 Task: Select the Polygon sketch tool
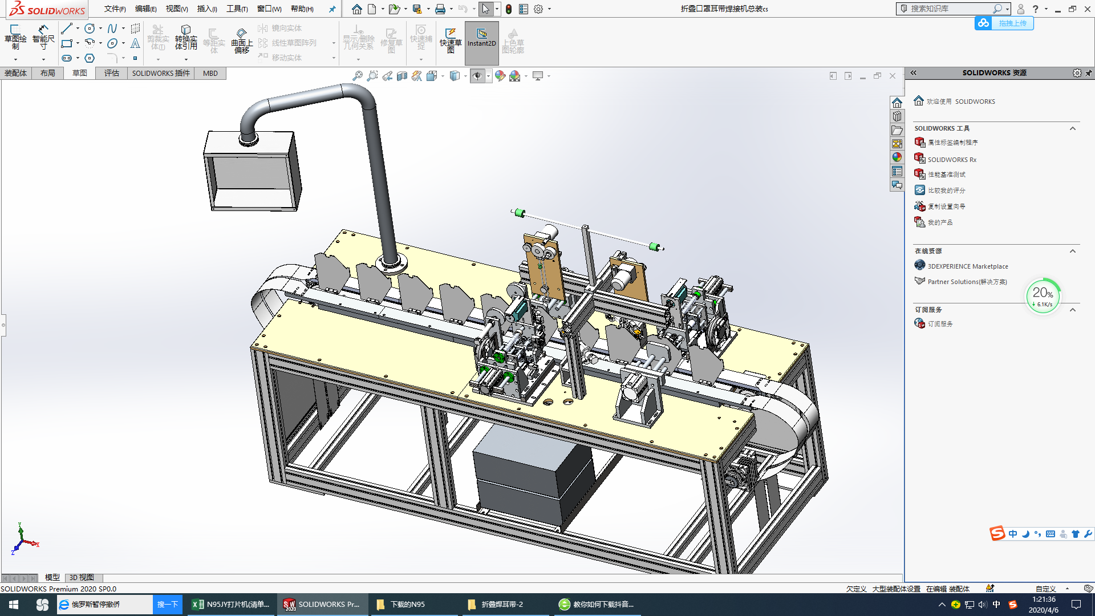[x=90, y=58]
